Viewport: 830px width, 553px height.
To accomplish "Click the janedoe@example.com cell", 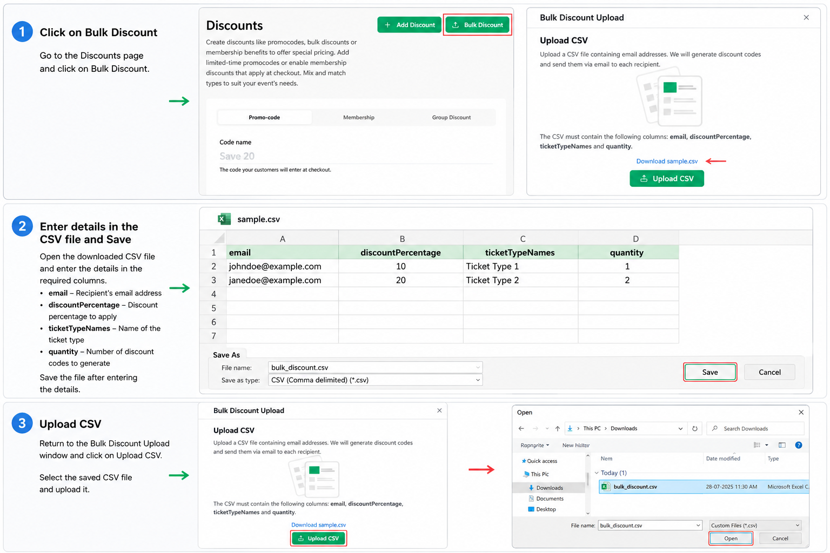I will 282,280.
